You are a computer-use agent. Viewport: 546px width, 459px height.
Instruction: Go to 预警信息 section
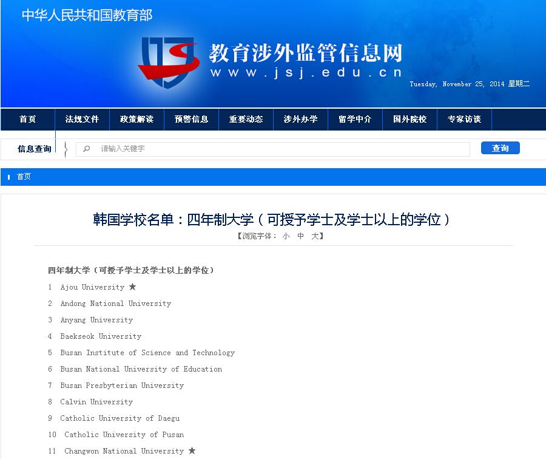[191, 120]
